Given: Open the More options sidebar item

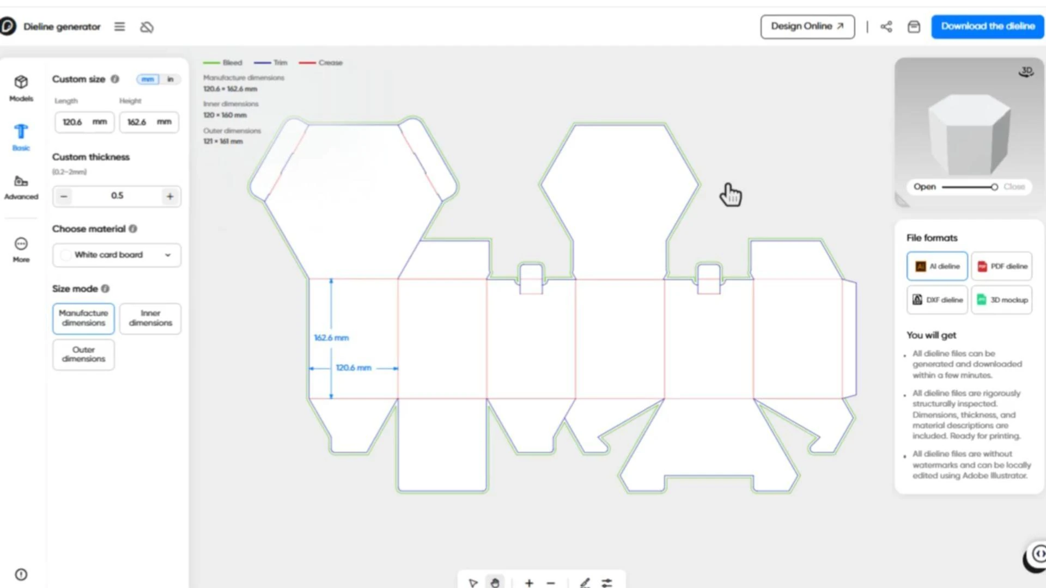Looking at the screenshot, I should (21, 250).
